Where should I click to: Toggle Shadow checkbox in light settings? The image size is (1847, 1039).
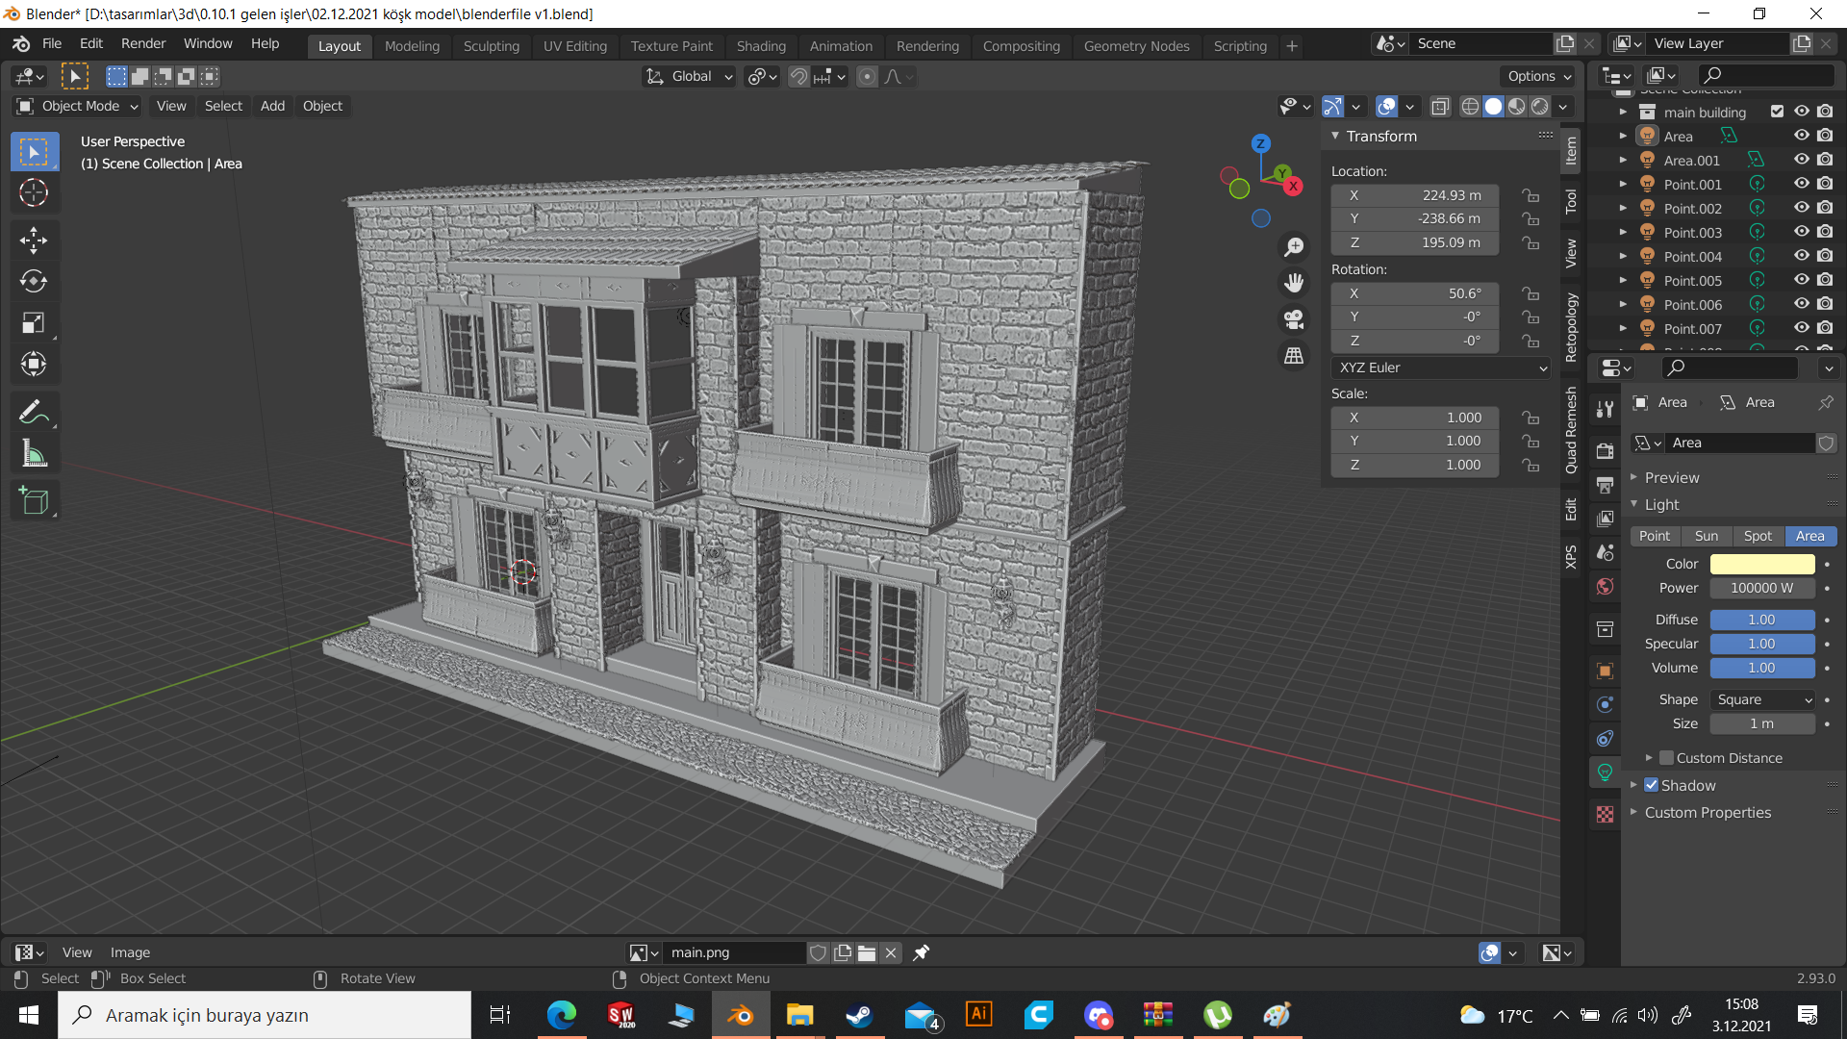1655,784
